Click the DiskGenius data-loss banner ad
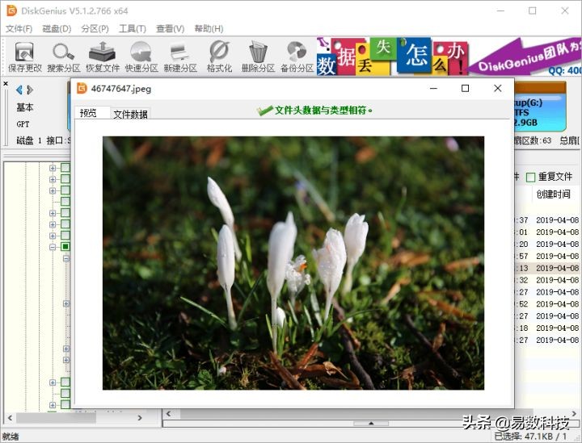582x443 pixels. (449, 56)
